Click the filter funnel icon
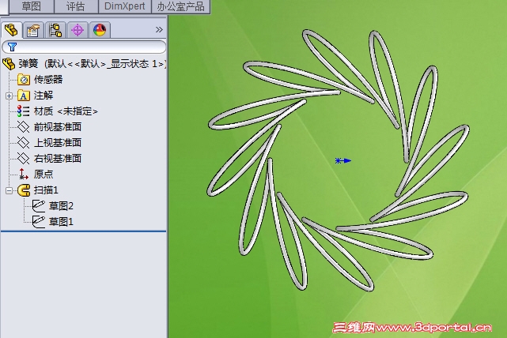 (13, 47)
